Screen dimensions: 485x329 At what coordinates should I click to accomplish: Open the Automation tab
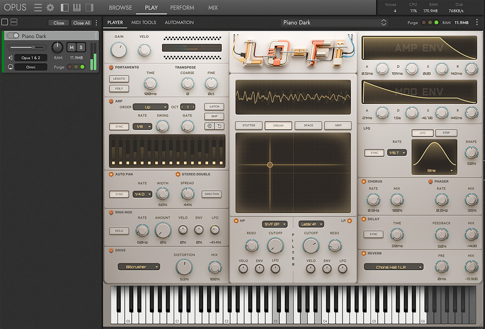[179, 22]
